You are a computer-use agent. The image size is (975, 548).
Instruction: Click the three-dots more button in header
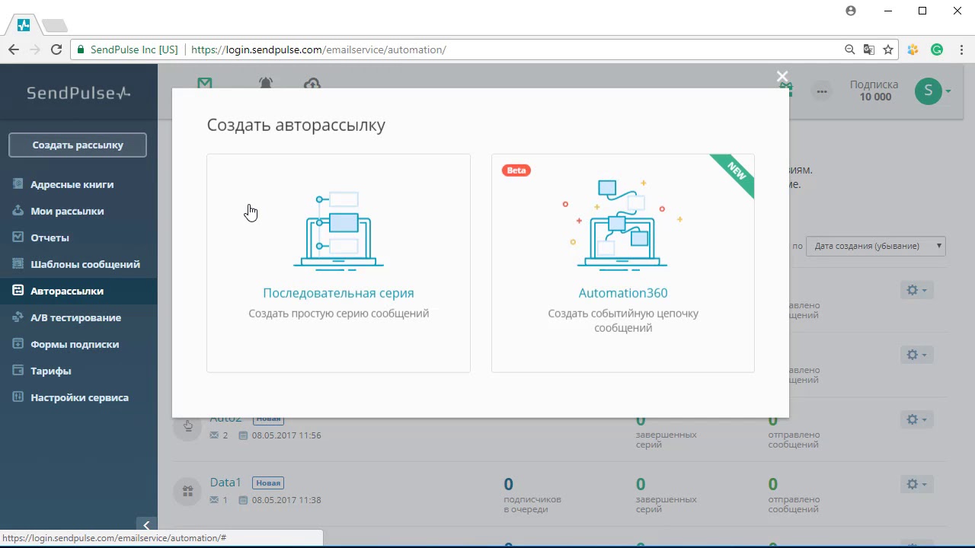(x=822, y=91)
